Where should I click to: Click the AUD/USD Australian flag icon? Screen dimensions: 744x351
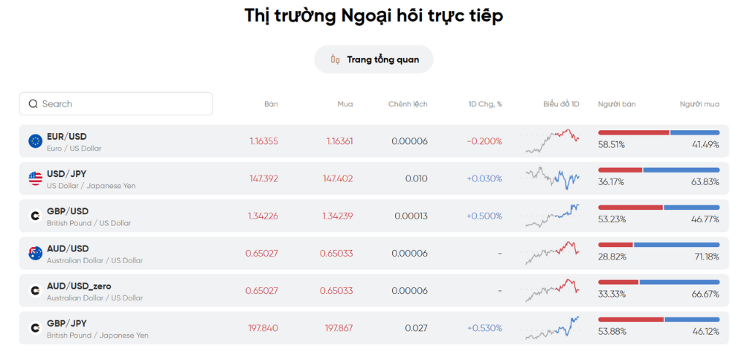35,254
